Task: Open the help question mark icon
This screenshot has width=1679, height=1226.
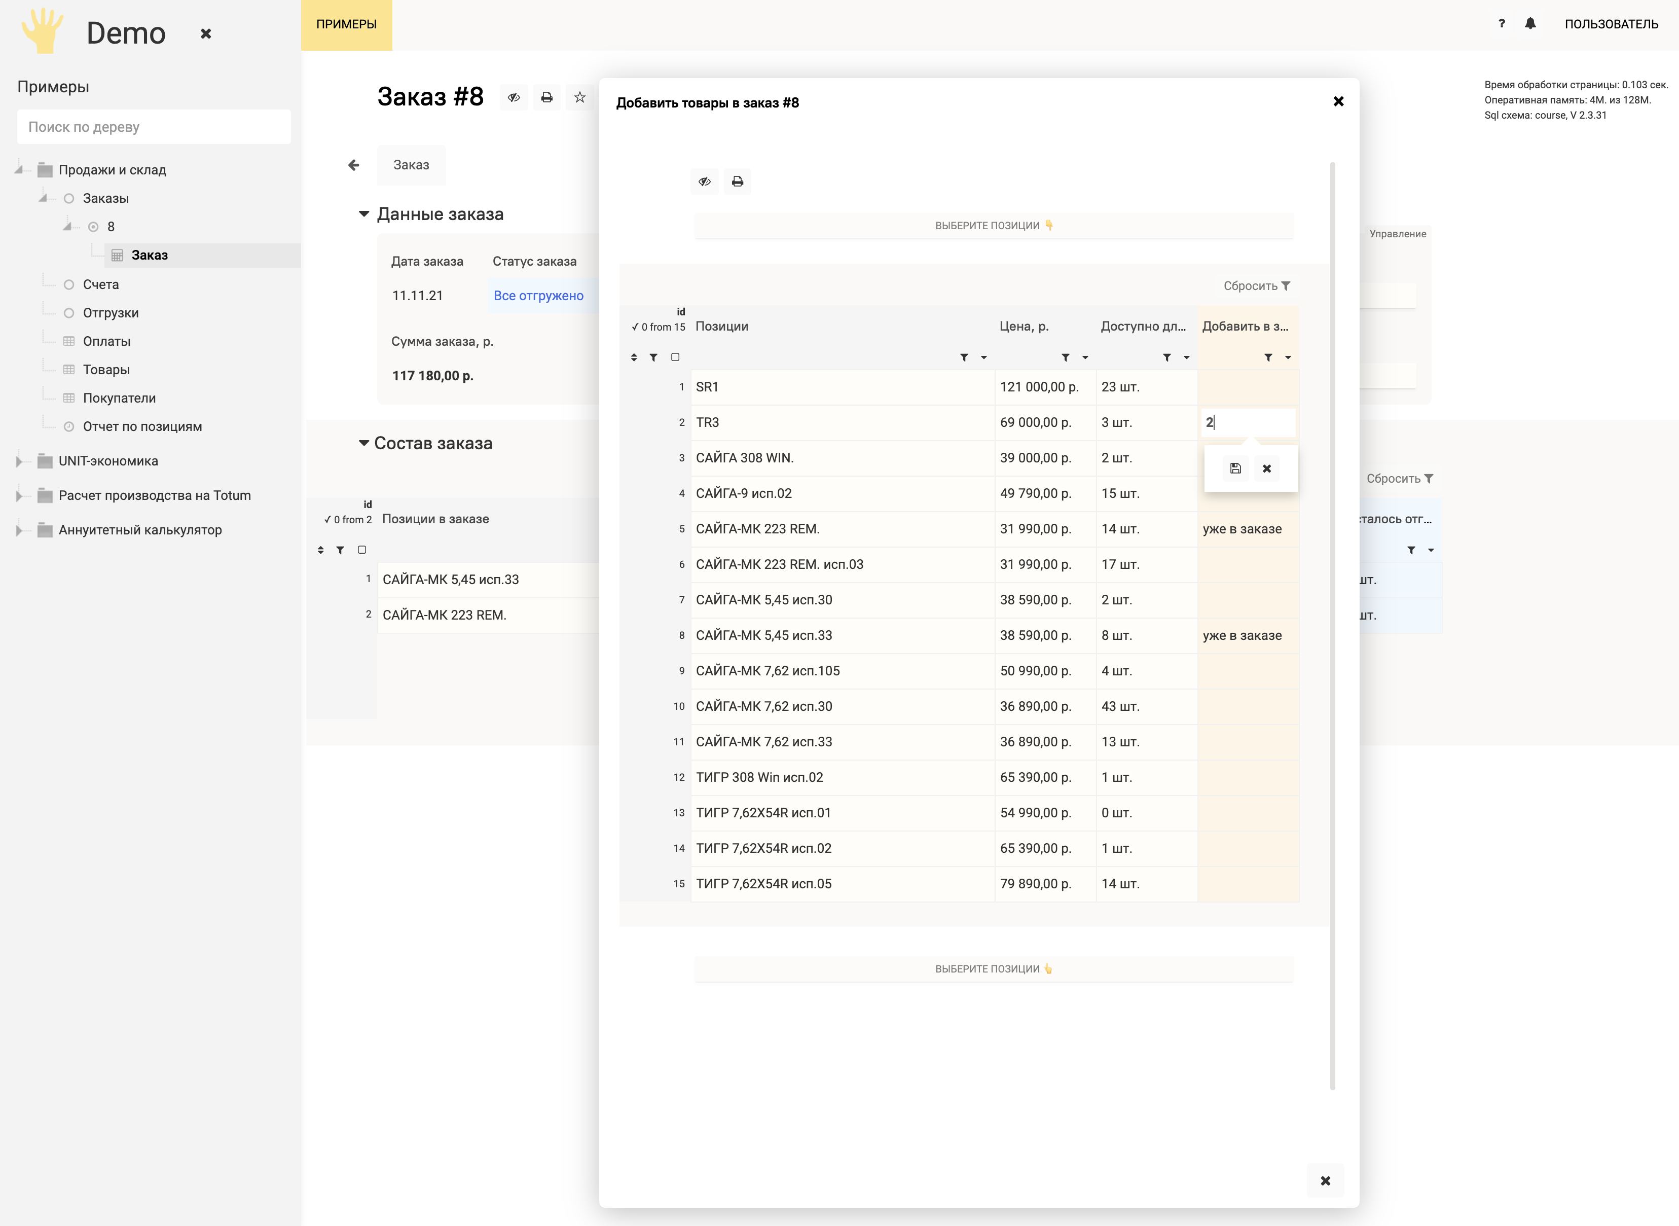Action: pyautogui.click(x=1502, y=24)
